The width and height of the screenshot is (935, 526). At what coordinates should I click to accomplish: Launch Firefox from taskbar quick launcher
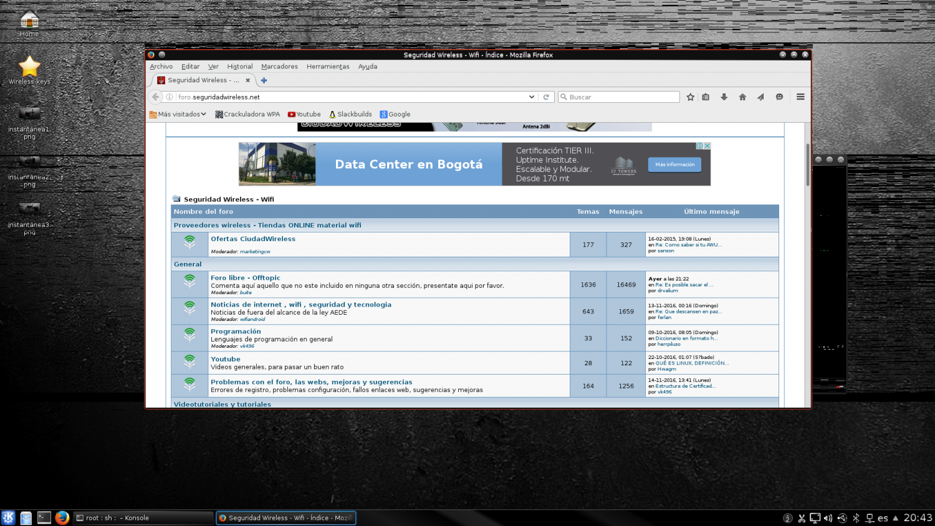tap(62, 518)
